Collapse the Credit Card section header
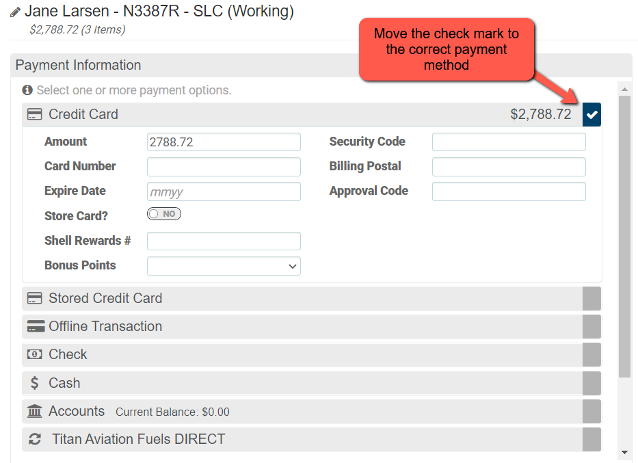Screen dimensions: 638x463 click(x=302, y=114)
